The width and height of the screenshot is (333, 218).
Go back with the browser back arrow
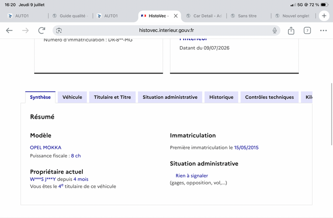click(x=9, y=30)
